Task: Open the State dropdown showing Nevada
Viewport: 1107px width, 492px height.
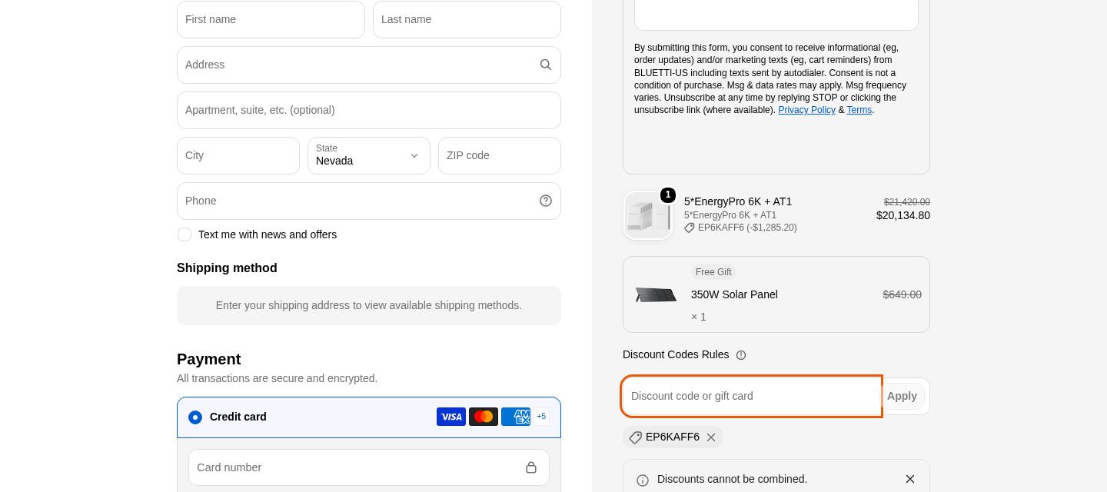Action: coord(369,156)
